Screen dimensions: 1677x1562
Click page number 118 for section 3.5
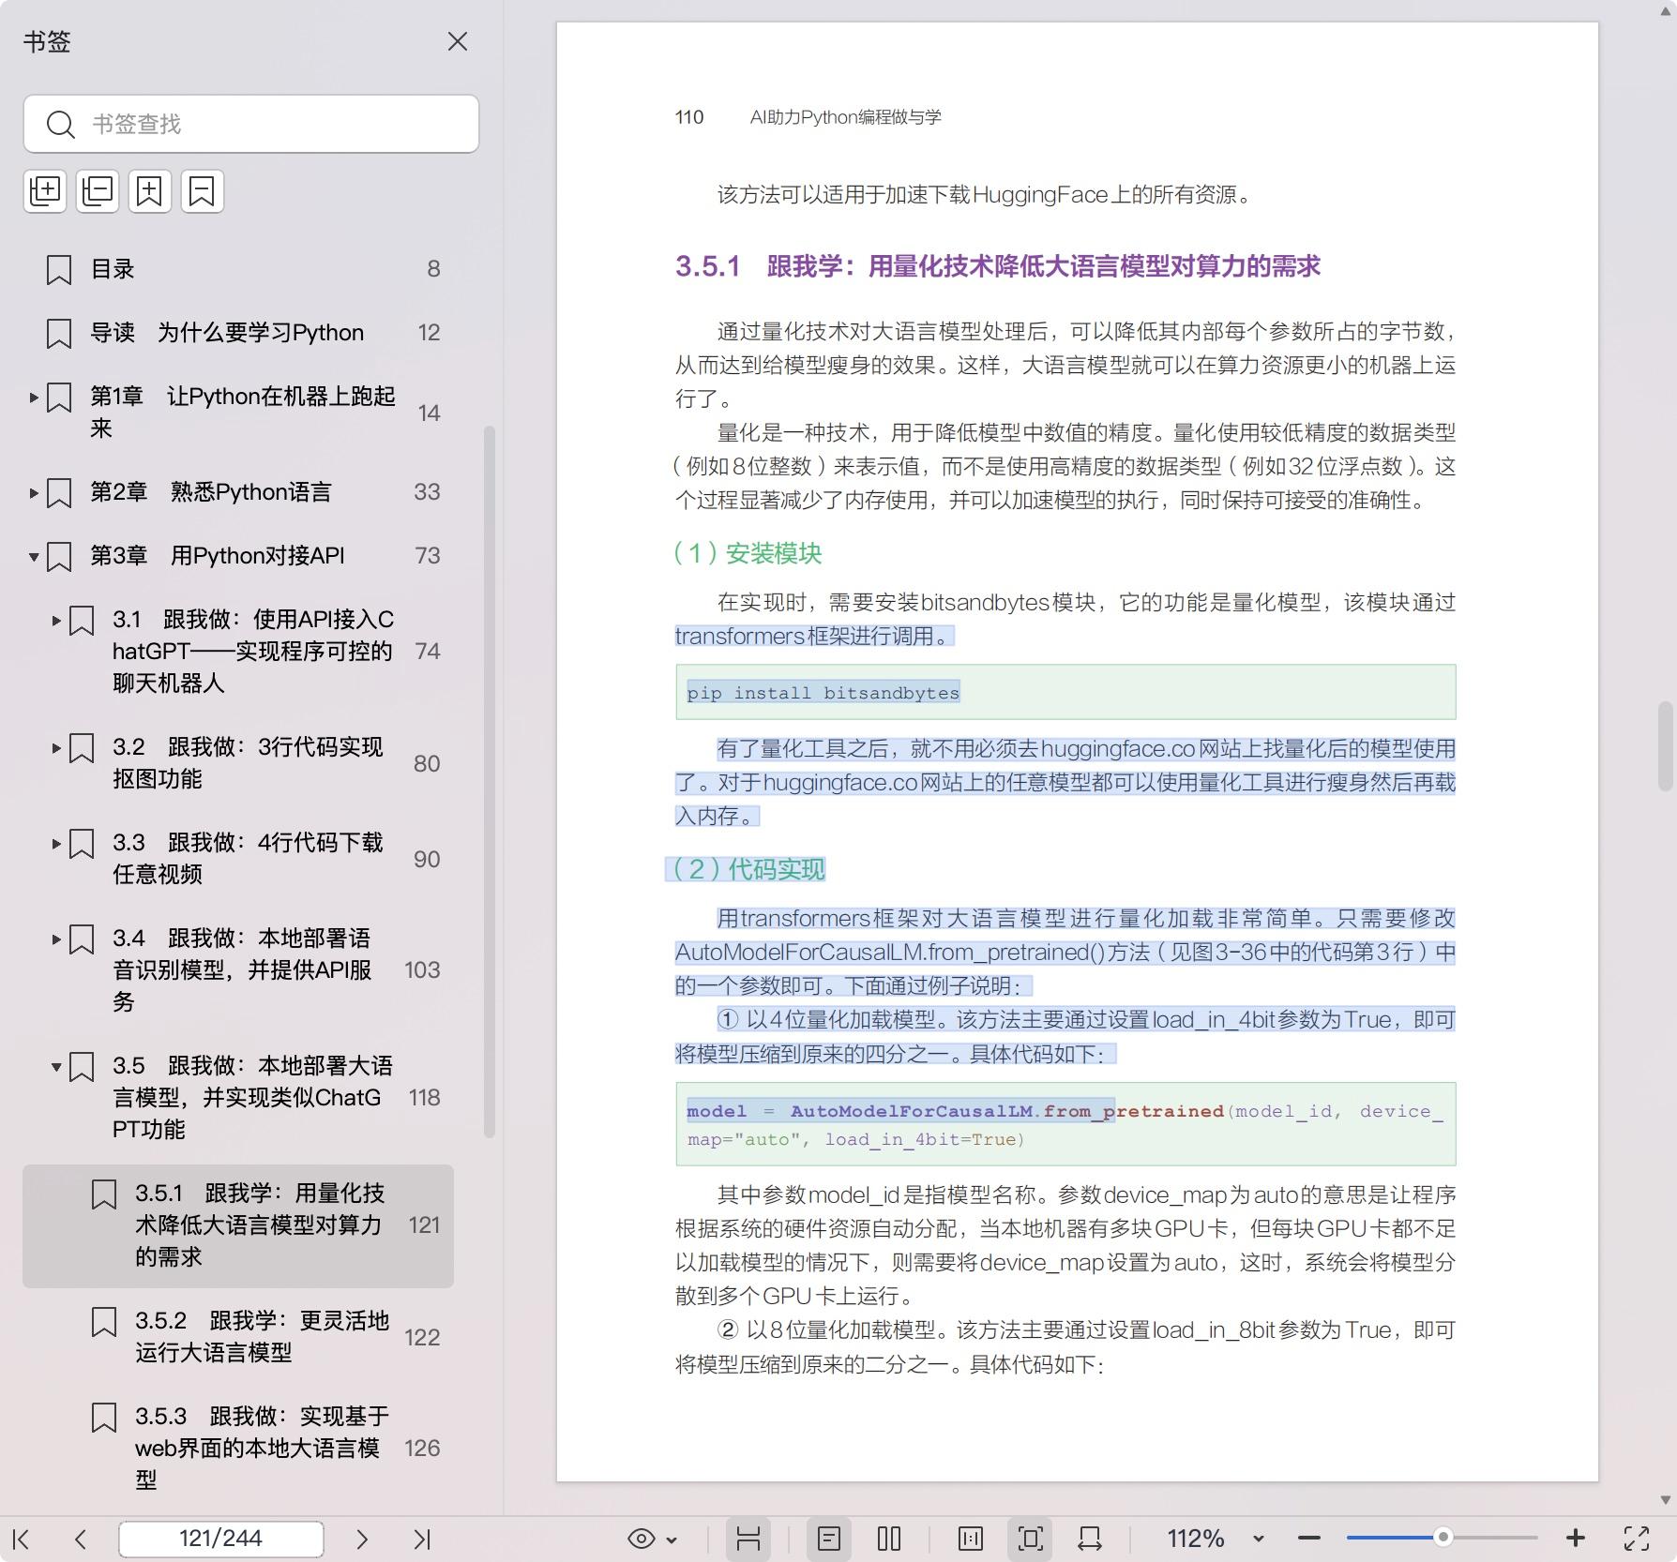pos(424,1098)
